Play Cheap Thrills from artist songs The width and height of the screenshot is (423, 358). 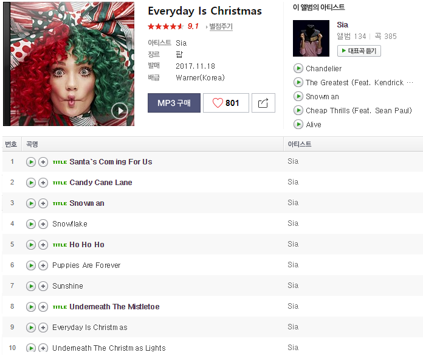298,110
